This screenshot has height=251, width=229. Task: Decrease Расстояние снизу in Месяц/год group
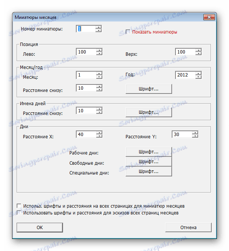99,90
